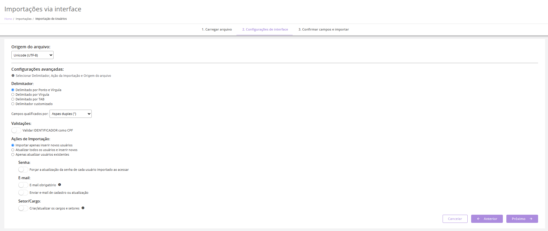Select Delimitado por Vírgula radio option
Image resolution: width=548 pixels, height=231 pixels.
pos(13,95)
